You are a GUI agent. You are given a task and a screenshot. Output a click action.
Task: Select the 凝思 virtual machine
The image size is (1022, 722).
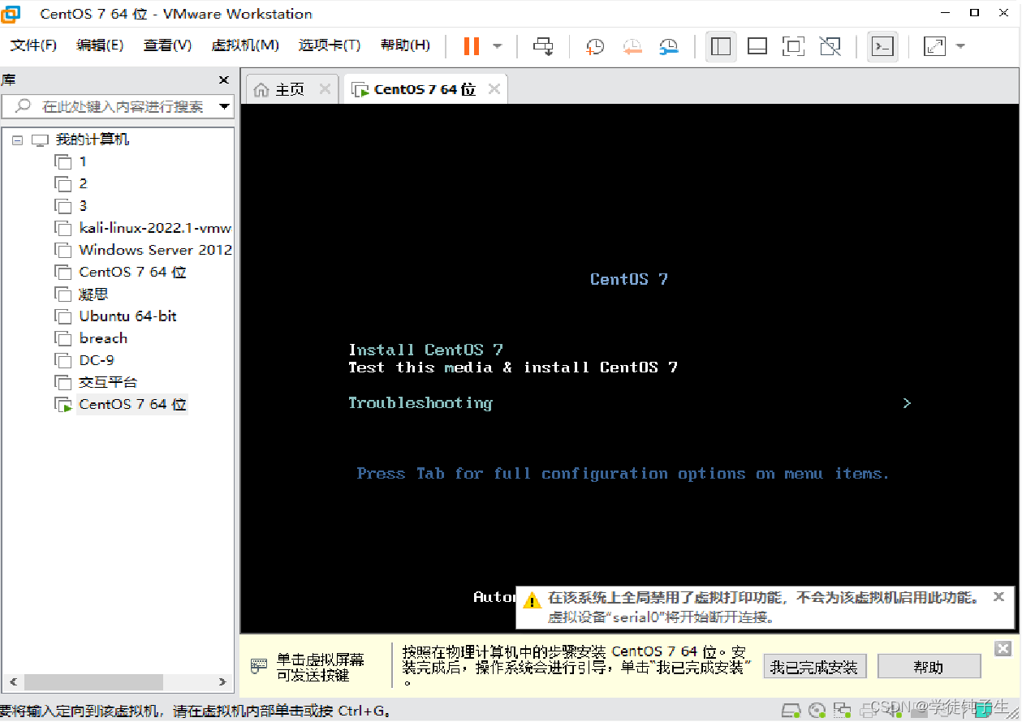click(93, 294)
